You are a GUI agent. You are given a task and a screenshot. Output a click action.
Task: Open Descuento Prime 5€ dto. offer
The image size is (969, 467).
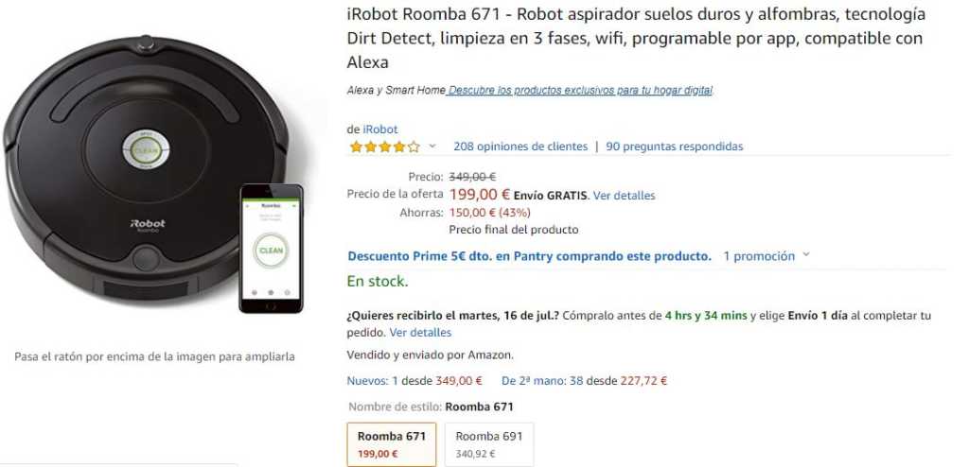coord(529,255)
